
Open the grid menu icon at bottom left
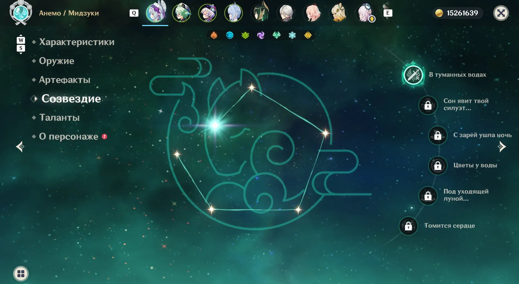[x=21, y=274]
